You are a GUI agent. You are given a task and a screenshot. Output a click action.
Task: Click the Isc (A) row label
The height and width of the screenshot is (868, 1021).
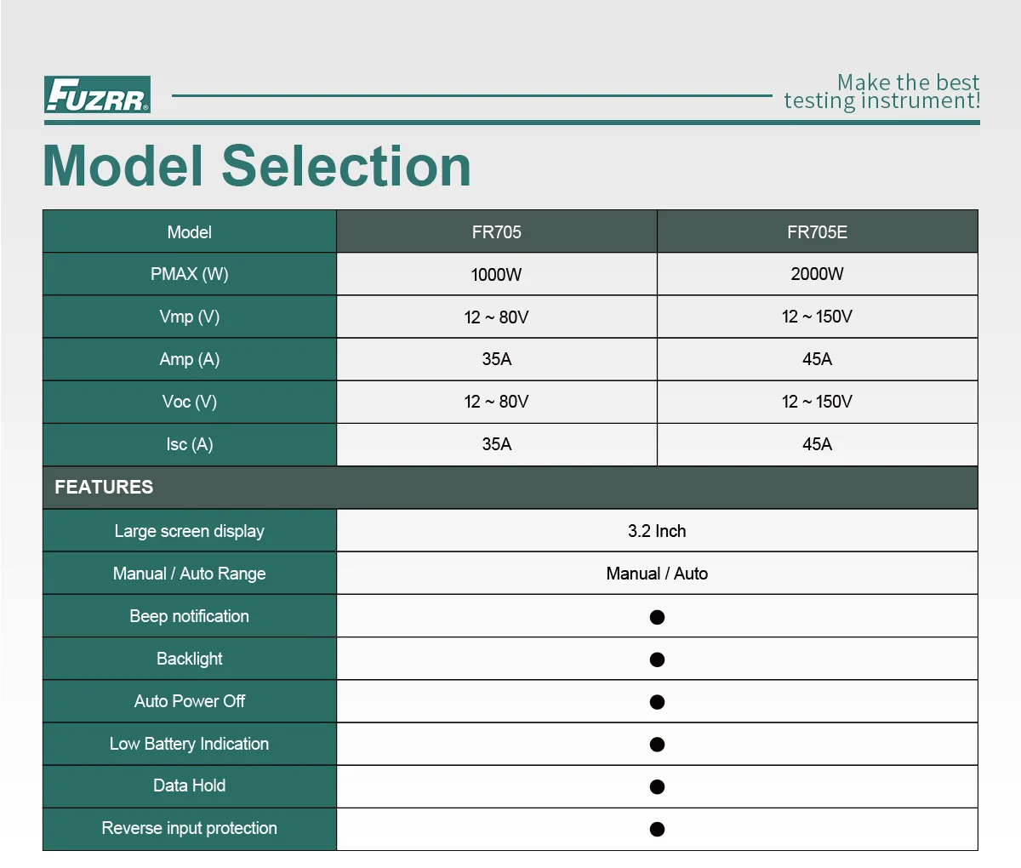(x=190, y=444)
